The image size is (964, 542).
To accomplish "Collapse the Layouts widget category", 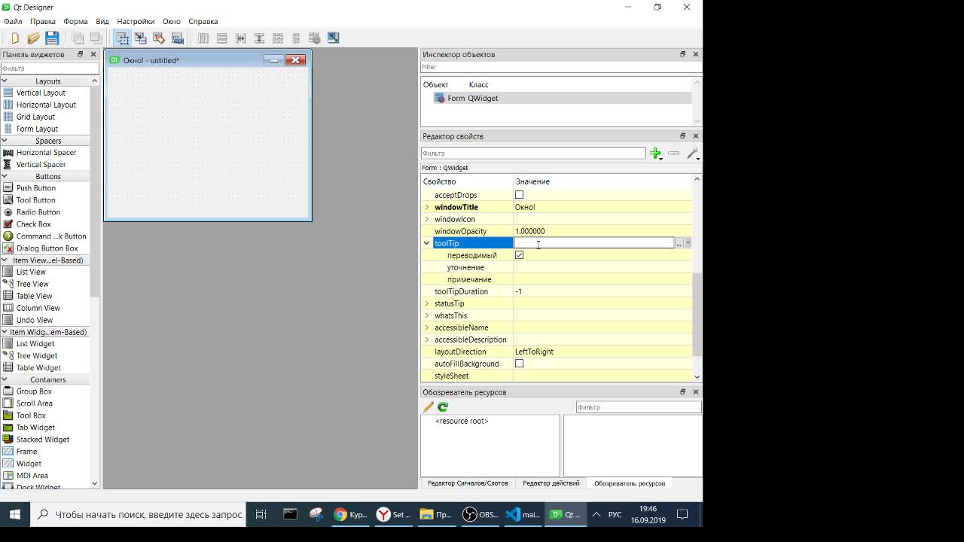I will [x=5, y=81].
